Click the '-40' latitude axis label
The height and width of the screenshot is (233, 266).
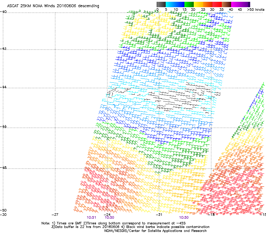click(3, 12)
